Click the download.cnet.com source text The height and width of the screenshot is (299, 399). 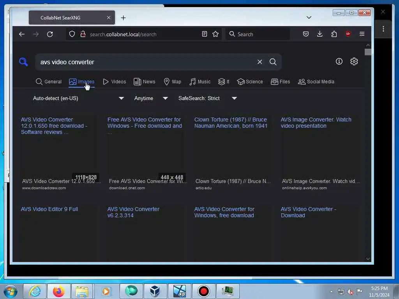click(127, 188)
